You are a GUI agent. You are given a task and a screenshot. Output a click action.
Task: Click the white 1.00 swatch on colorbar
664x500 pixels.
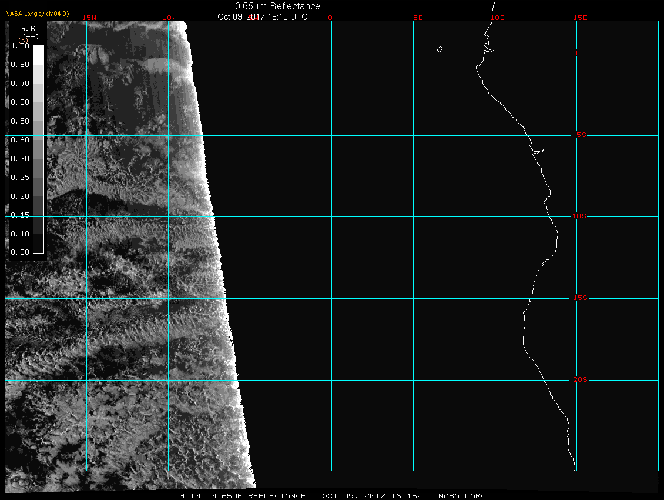coord(38,50)
